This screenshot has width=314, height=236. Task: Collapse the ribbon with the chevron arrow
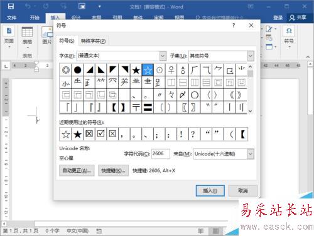click(308, 57)
